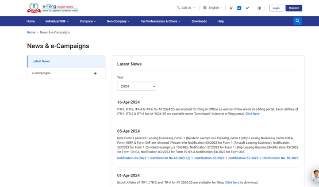
Task: Click the Login button
Action: 276,8
